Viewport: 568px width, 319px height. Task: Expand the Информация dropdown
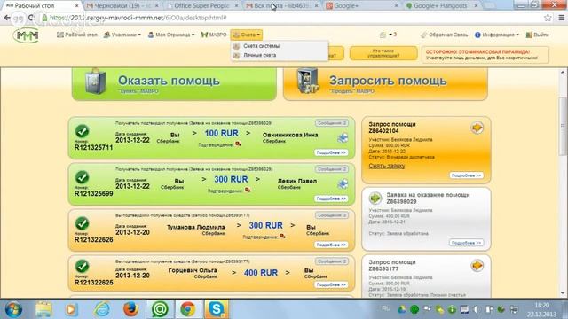tap(497, 35)
